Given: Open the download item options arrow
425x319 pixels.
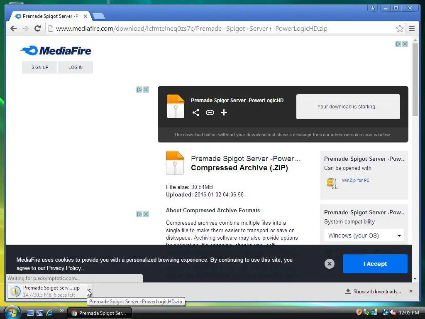Looking at the screenshot, I should click(x=89, y=291).
